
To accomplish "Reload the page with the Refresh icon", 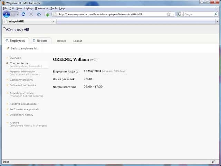I will pyautogui.click(x=23, y=14).
